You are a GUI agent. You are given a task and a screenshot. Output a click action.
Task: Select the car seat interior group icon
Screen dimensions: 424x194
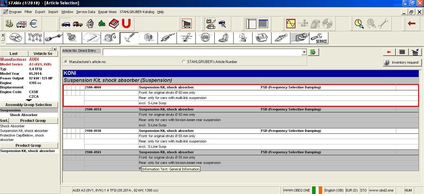coord(224,38)
